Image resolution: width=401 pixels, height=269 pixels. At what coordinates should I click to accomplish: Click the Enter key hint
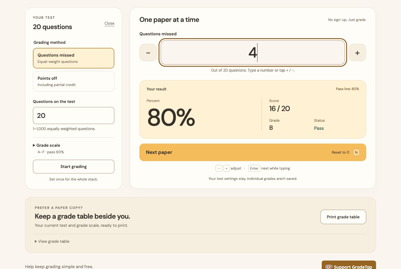(x=254, y=168)
